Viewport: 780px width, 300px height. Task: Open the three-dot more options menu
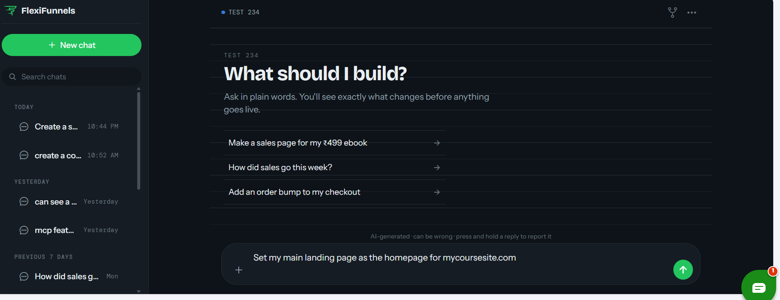click(692, 13)
